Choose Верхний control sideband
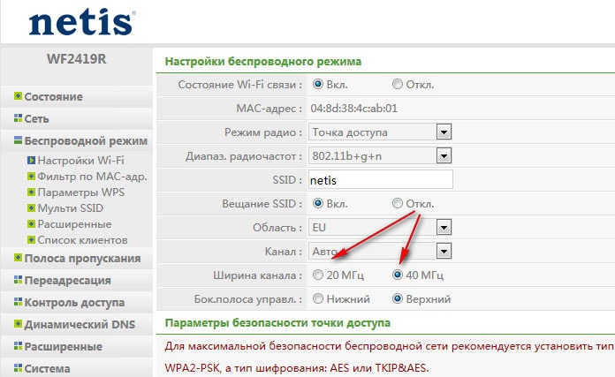 tap(398, 299)
